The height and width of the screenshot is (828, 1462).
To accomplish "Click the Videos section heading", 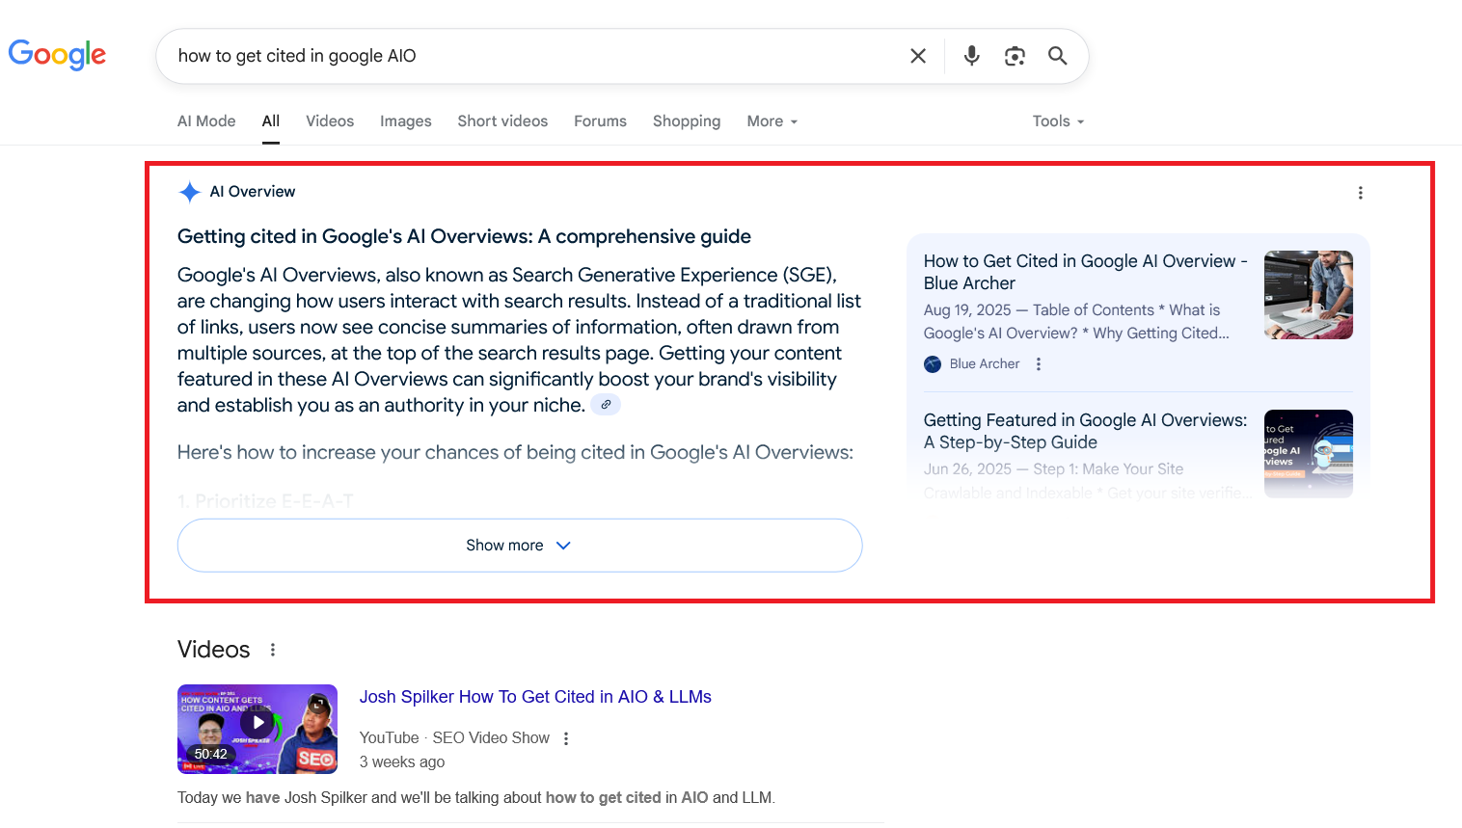I will click(214, 650).
